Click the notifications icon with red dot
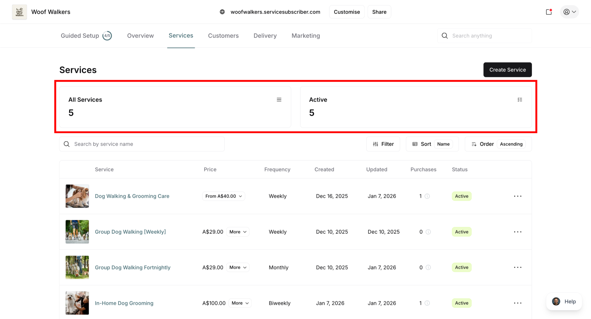The width and height of the screenshot is (591, 319). point(549,12)
